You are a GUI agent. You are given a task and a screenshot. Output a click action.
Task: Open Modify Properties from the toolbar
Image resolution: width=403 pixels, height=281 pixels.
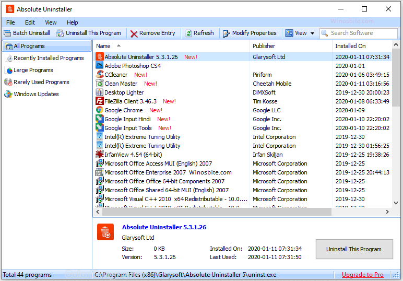[250, 33]
